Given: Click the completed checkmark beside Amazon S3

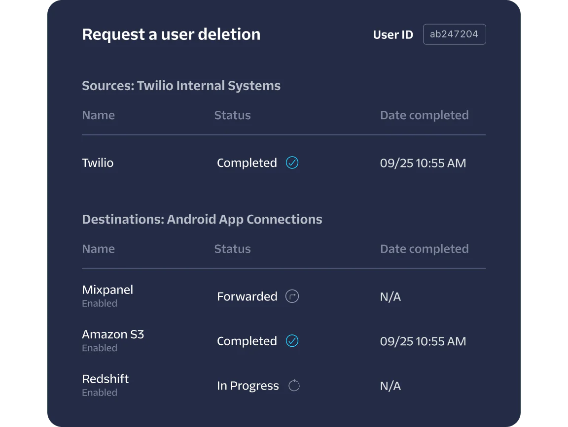Looking at the screenshot, I should pyautogui.click(x=292, y=340).
